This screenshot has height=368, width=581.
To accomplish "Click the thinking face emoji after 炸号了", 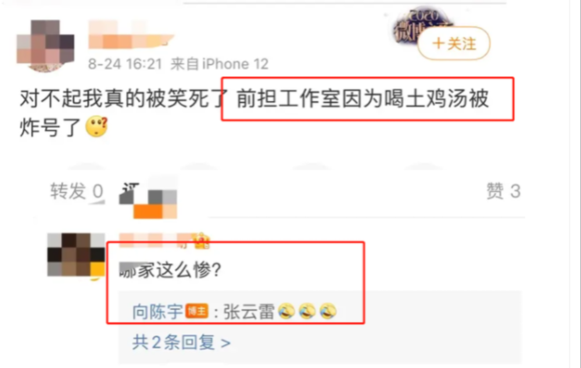I will point(96,127).
